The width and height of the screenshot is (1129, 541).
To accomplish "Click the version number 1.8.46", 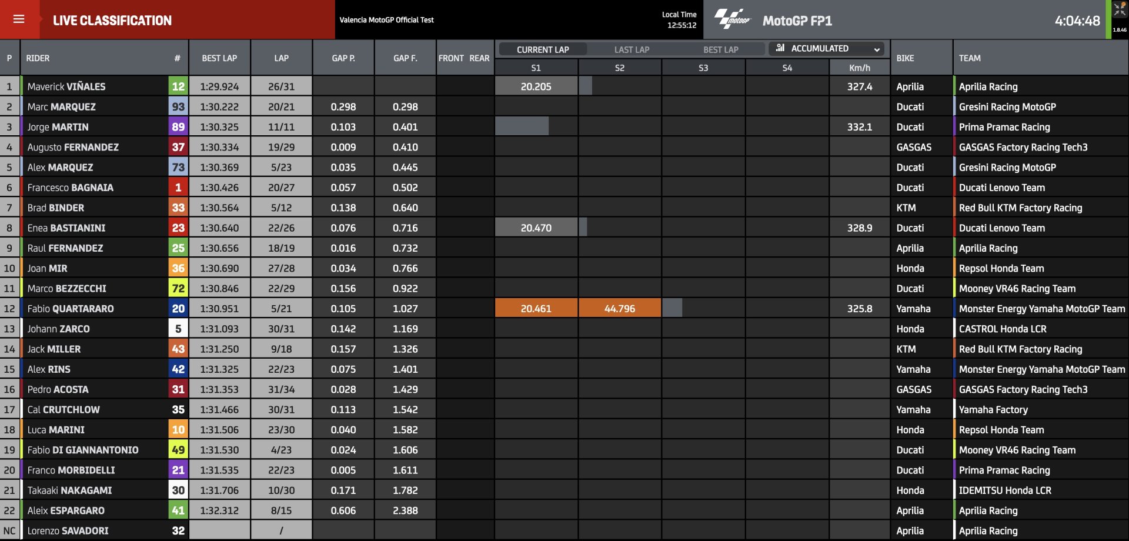I will [x=1120, y=29].
